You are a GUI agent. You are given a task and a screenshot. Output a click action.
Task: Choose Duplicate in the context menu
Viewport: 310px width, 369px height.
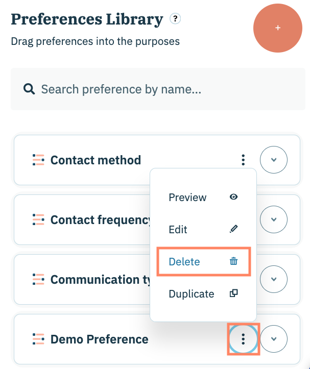point(191,294)
